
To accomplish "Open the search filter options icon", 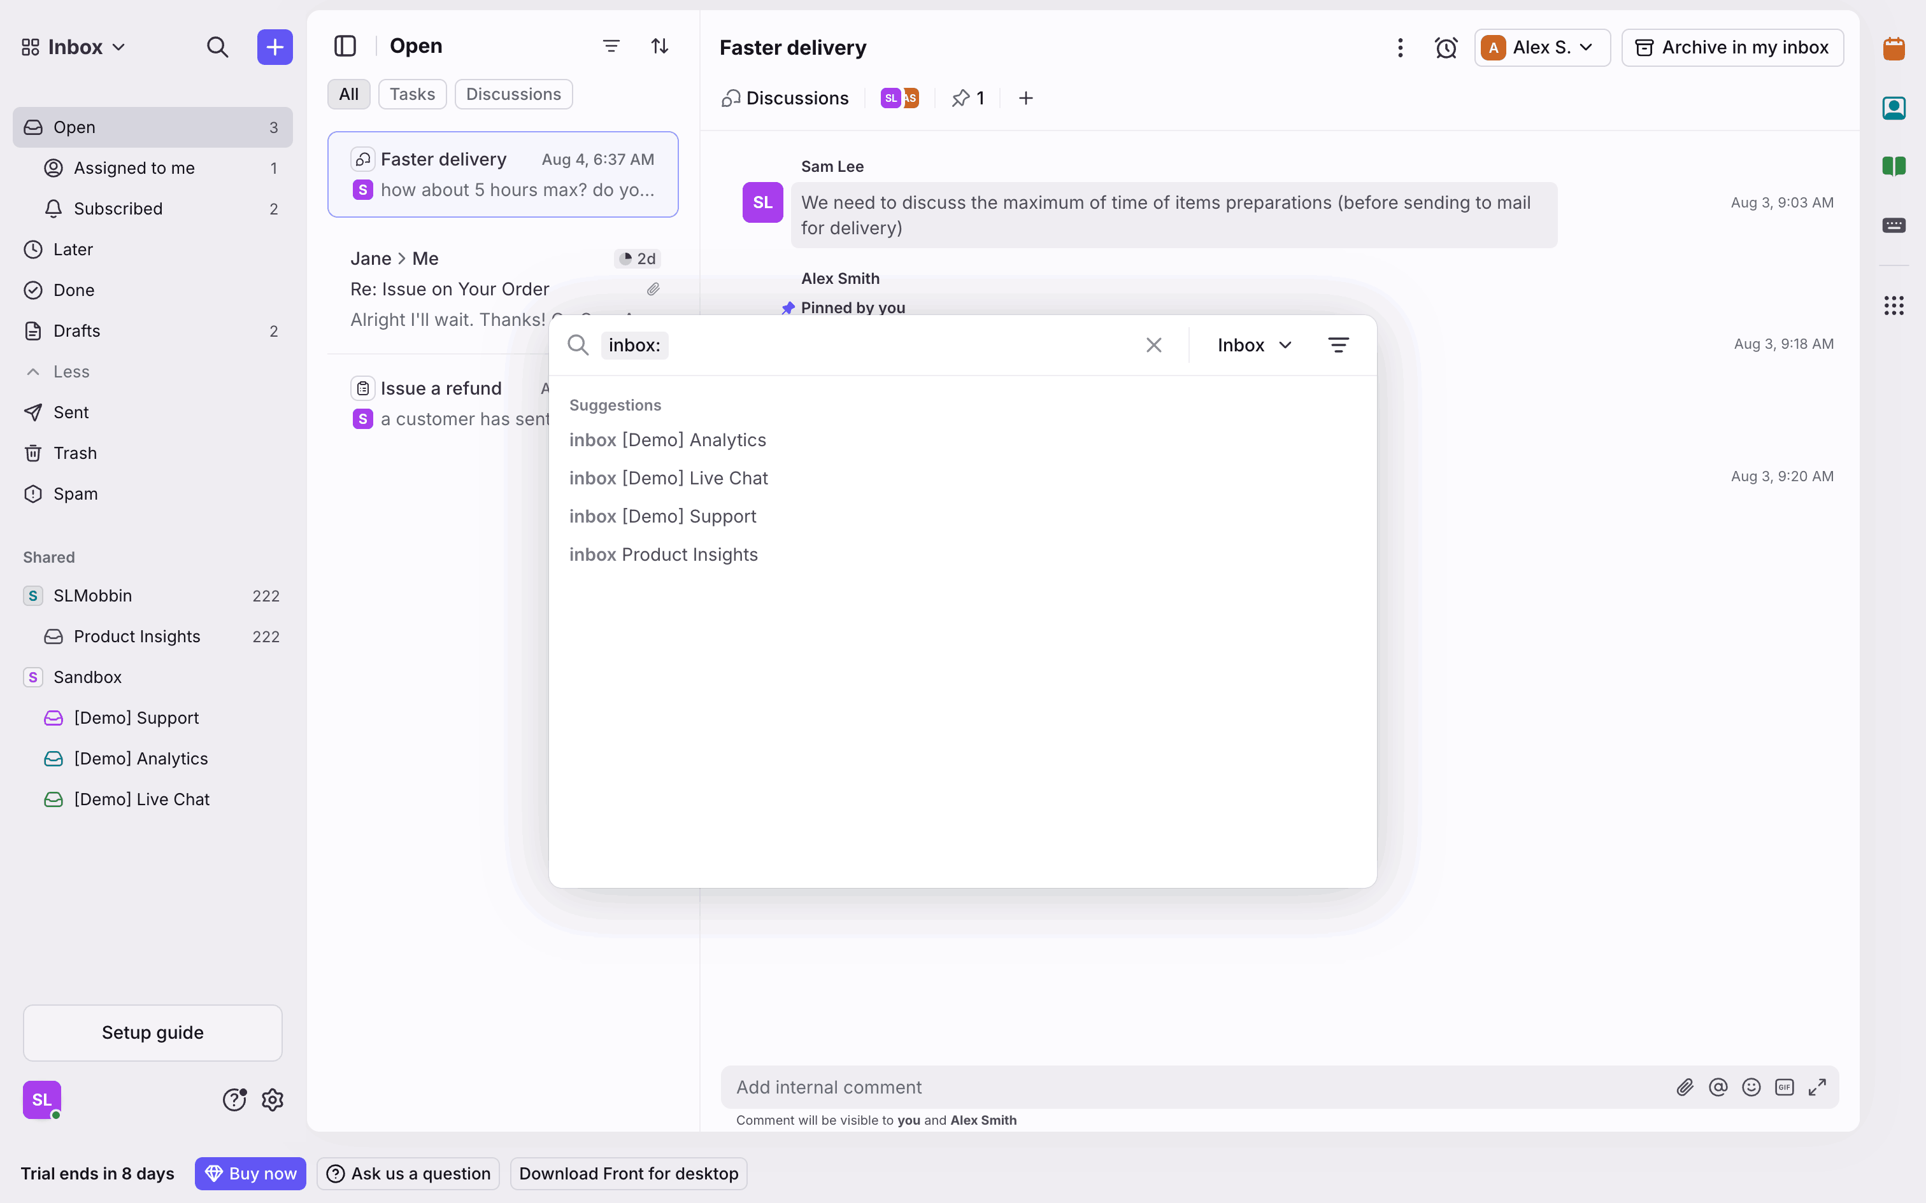I will [x=1338, y=344].
